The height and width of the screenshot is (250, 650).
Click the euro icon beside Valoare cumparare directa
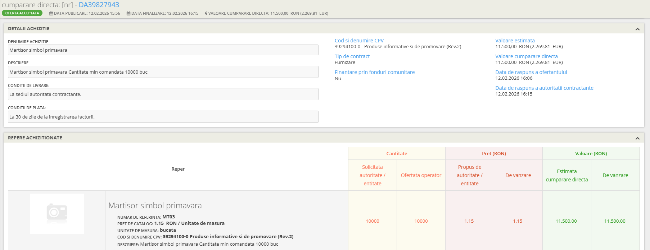pos(206,13)
